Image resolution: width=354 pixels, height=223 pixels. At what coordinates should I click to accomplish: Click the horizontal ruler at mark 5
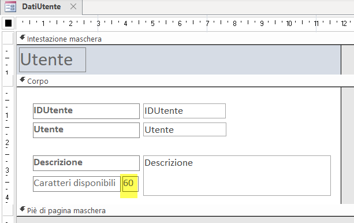(152, 23)
